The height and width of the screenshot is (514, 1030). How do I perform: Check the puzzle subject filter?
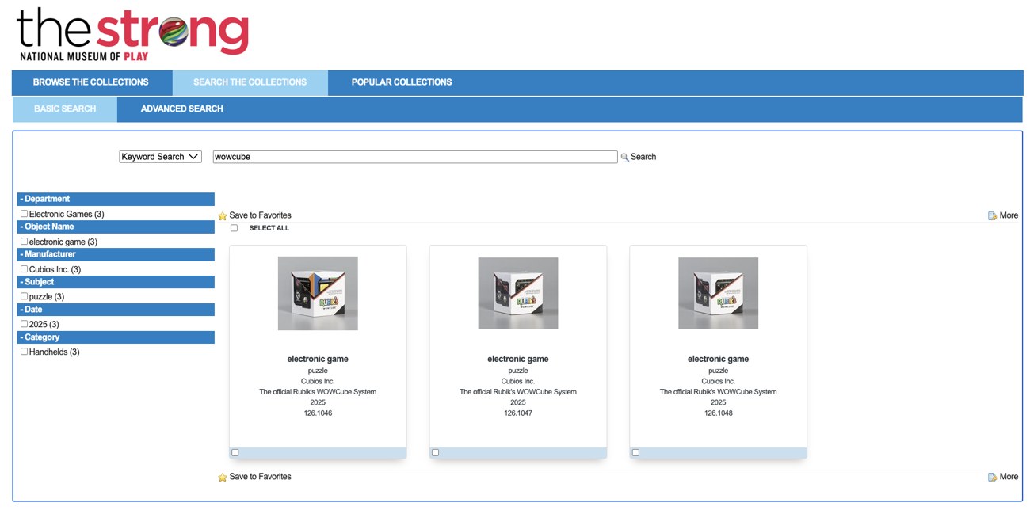(24, 296)
